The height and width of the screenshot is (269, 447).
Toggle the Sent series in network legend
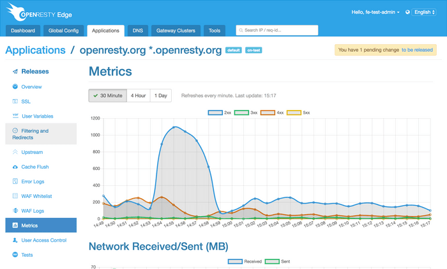[277, 261]
